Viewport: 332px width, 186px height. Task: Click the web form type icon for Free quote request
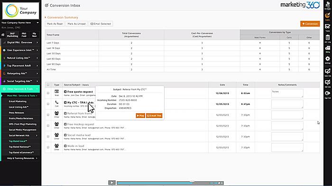point(56,92)
